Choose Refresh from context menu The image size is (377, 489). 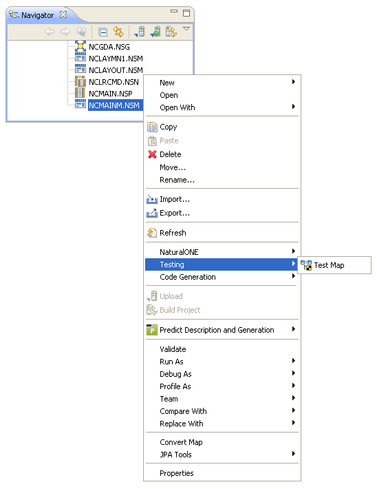(222, 233)
